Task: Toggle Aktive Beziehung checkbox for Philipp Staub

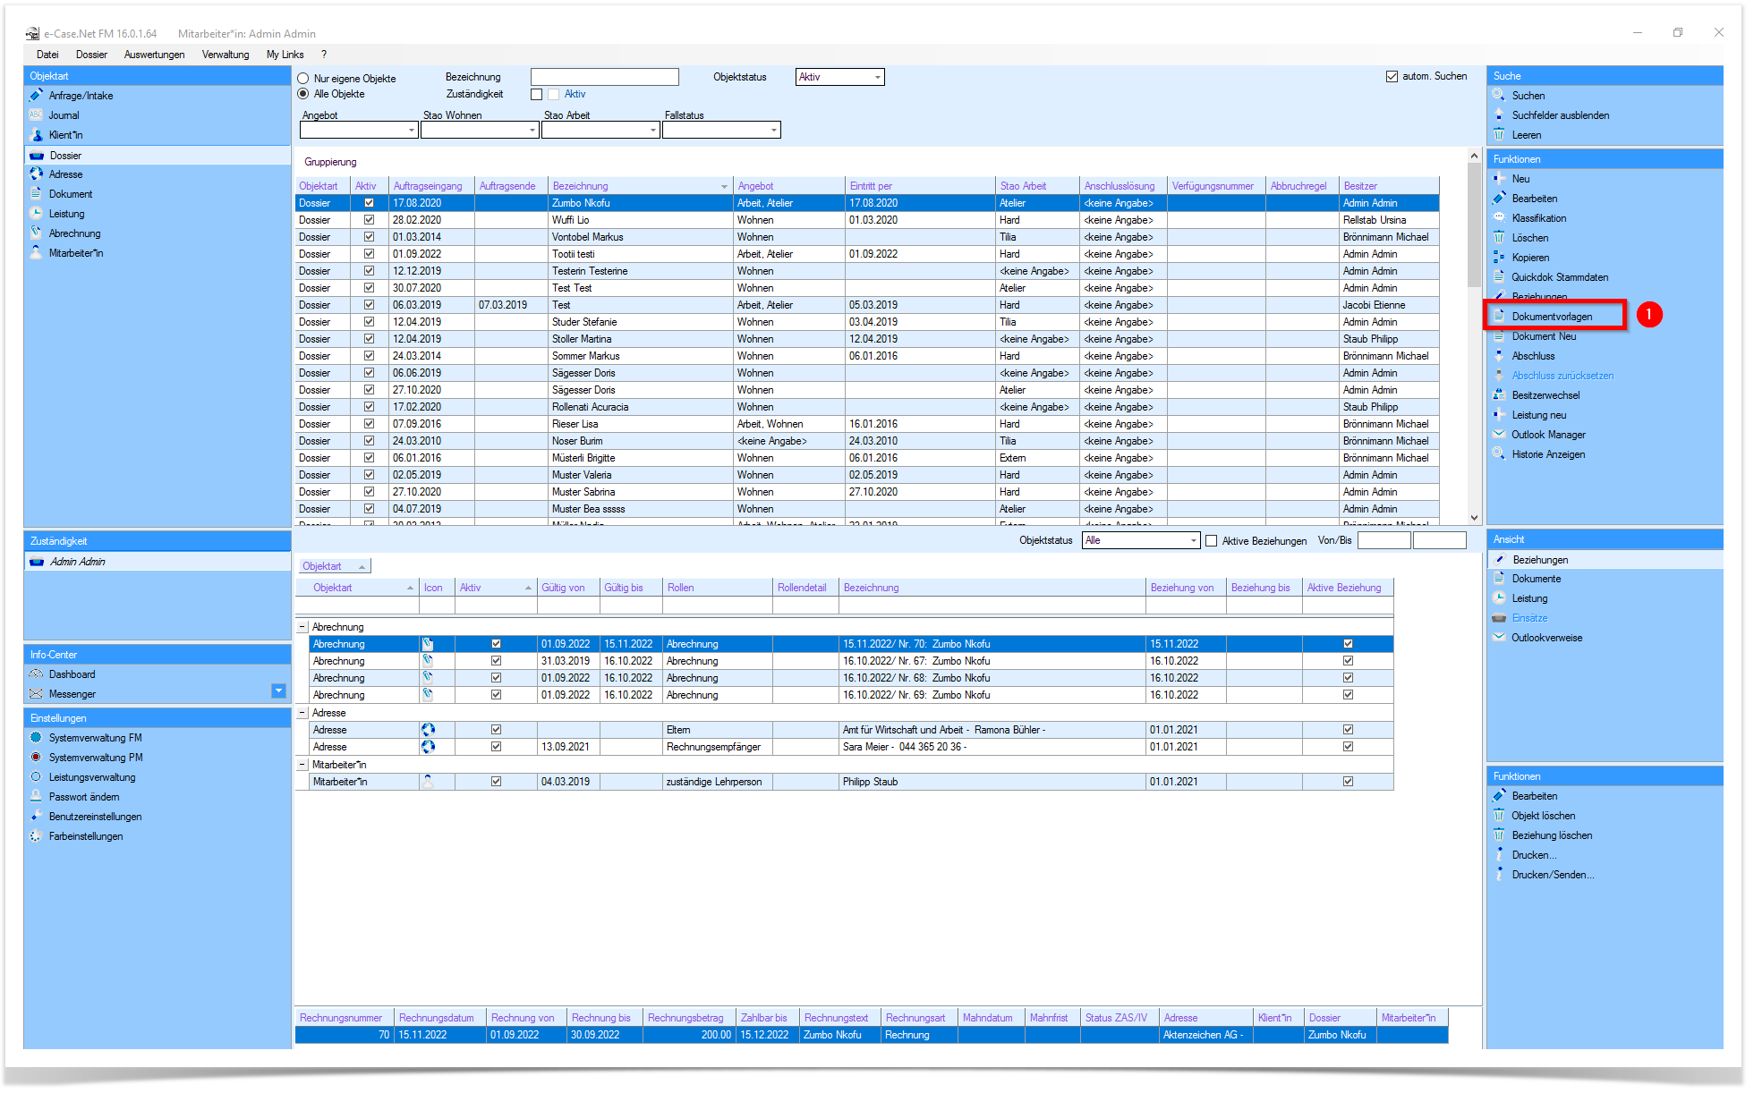Action: click(1348, 782)
